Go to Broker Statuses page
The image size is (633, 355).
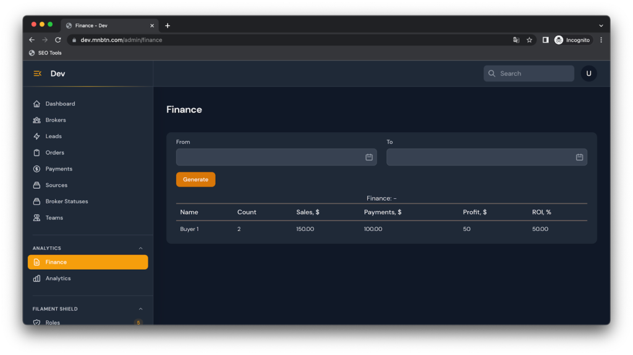pyautogui.click(x=66, y=201)
